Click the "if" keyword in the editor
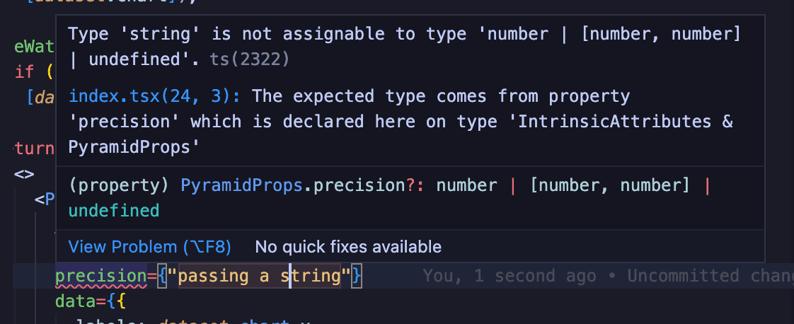The height and width of the screenshot is (324, 794). tap(24, 72)
